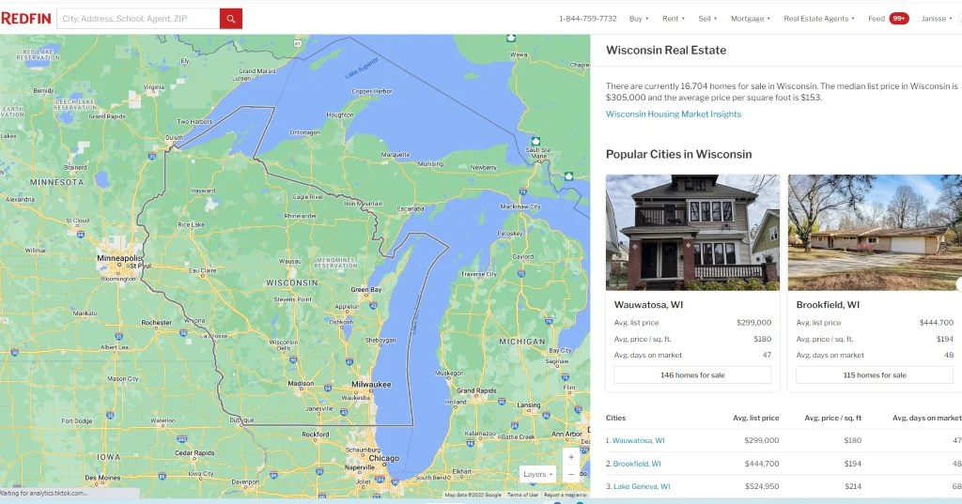This screenshot has height=504, width=962.
Task: Expand the map Layers control
Action: [538, 474]
